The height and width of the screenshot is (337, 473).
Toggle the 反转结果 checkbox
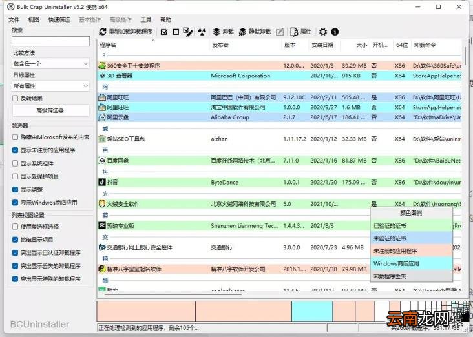click(15, 98)
